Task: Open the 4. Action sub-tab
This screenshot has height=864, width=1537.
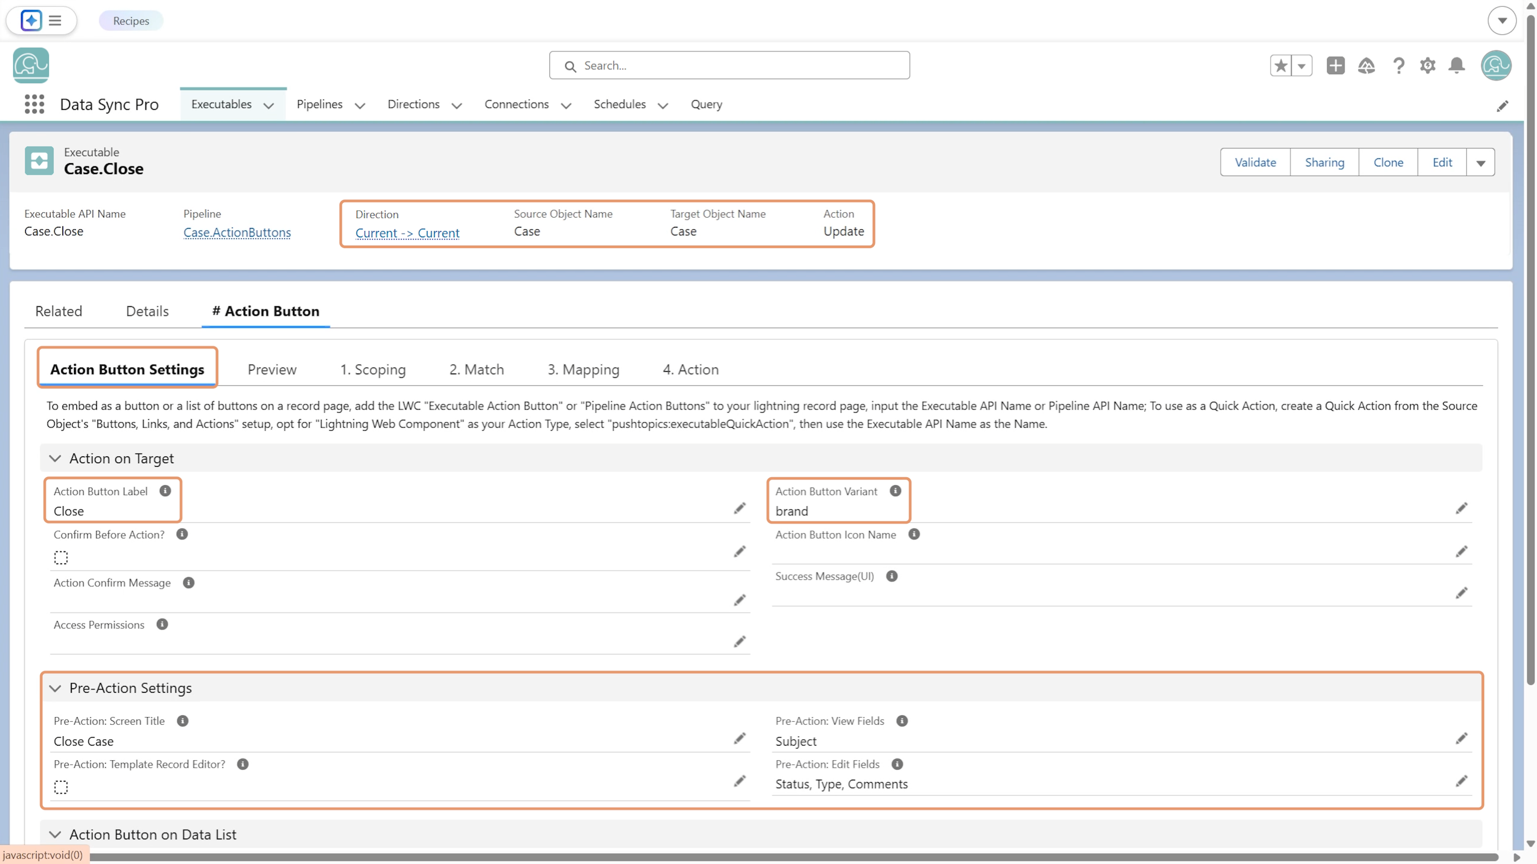Action: 691,370
